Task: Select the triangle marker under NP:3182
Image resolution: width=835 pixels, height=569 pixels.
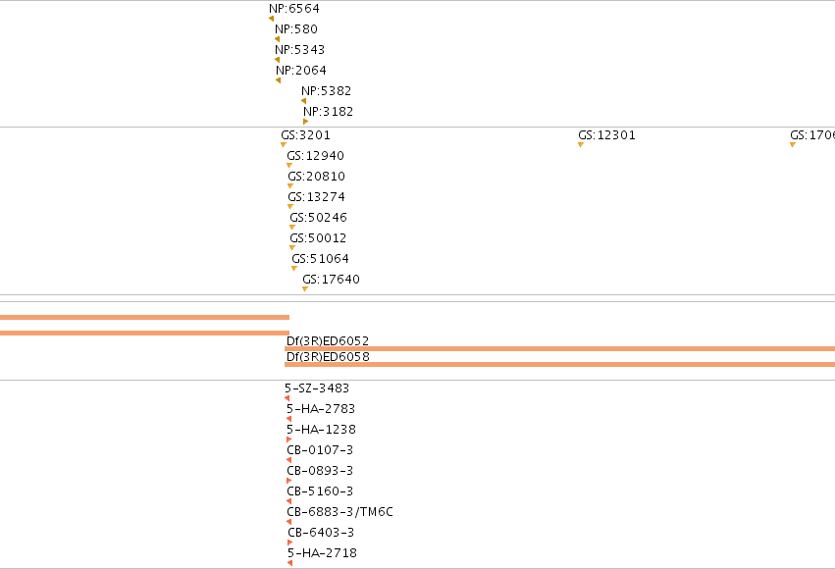Action: point(306,122)
